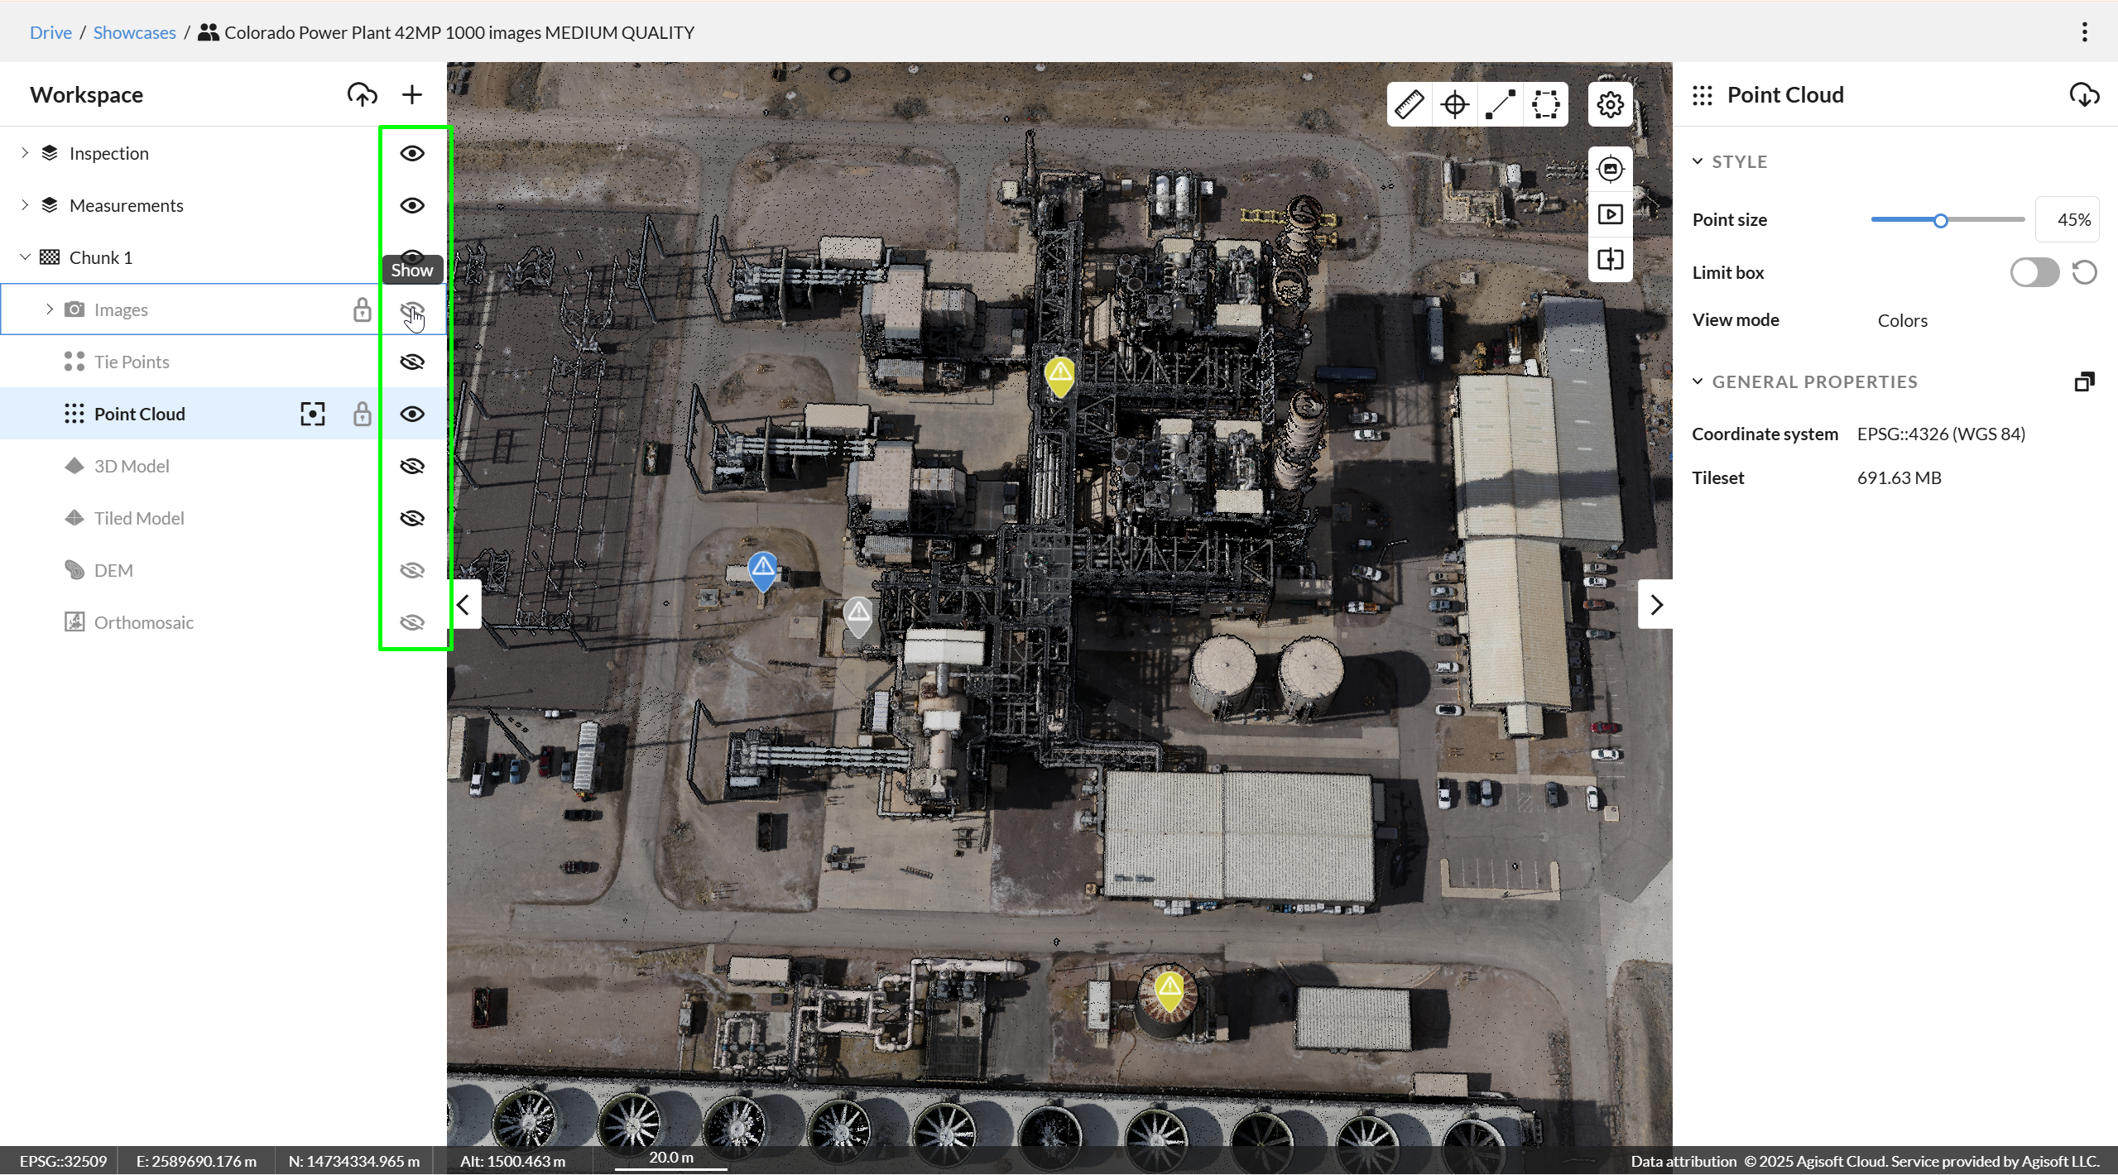Open the Showcases breadcrumb link
The width and height of the screenshot is (2118, 1175).
tap(134, 33)
